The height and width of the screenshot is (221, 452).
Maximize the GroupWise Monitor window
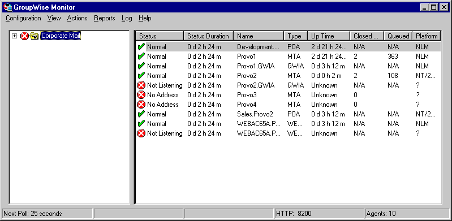click(433, 7)
